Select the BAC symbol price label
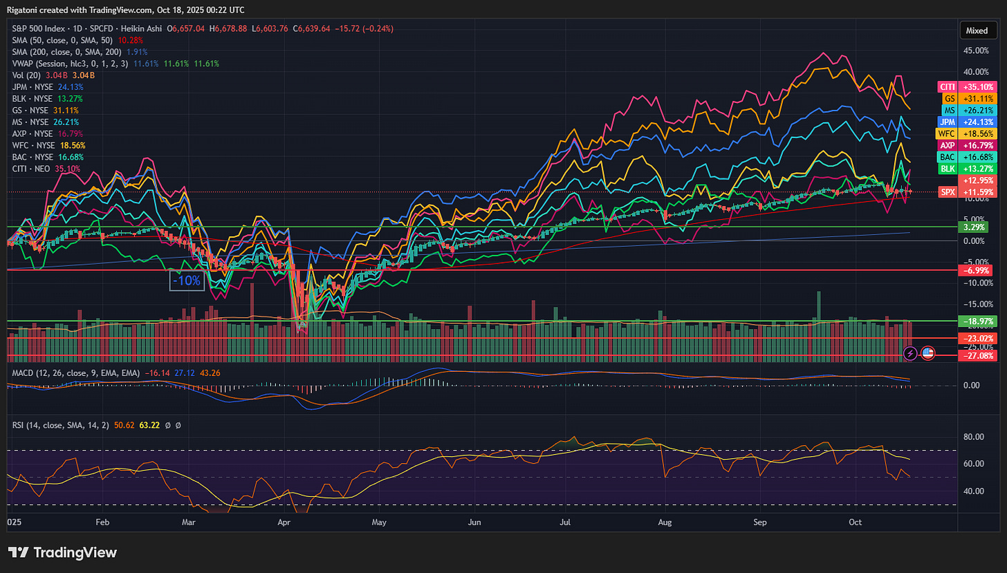The width and height of the screenshot is (1007, 573). 947,157
